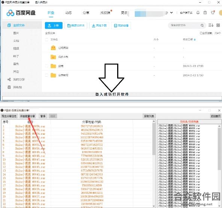Toggle sort arrow on 修改日期 column
Viewport: 222px width, 208px height.
pos(195,40)
